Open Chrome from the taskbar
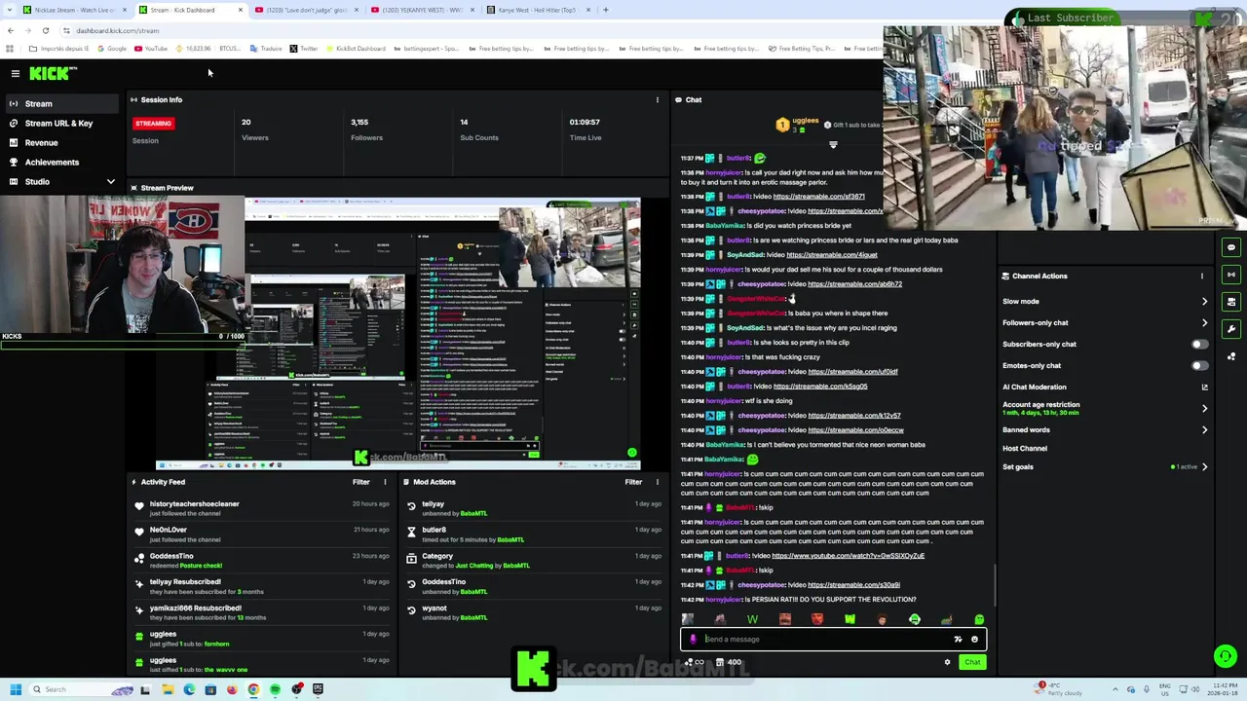Viewport: 1247px width, 701px height. tap(253, 689)
